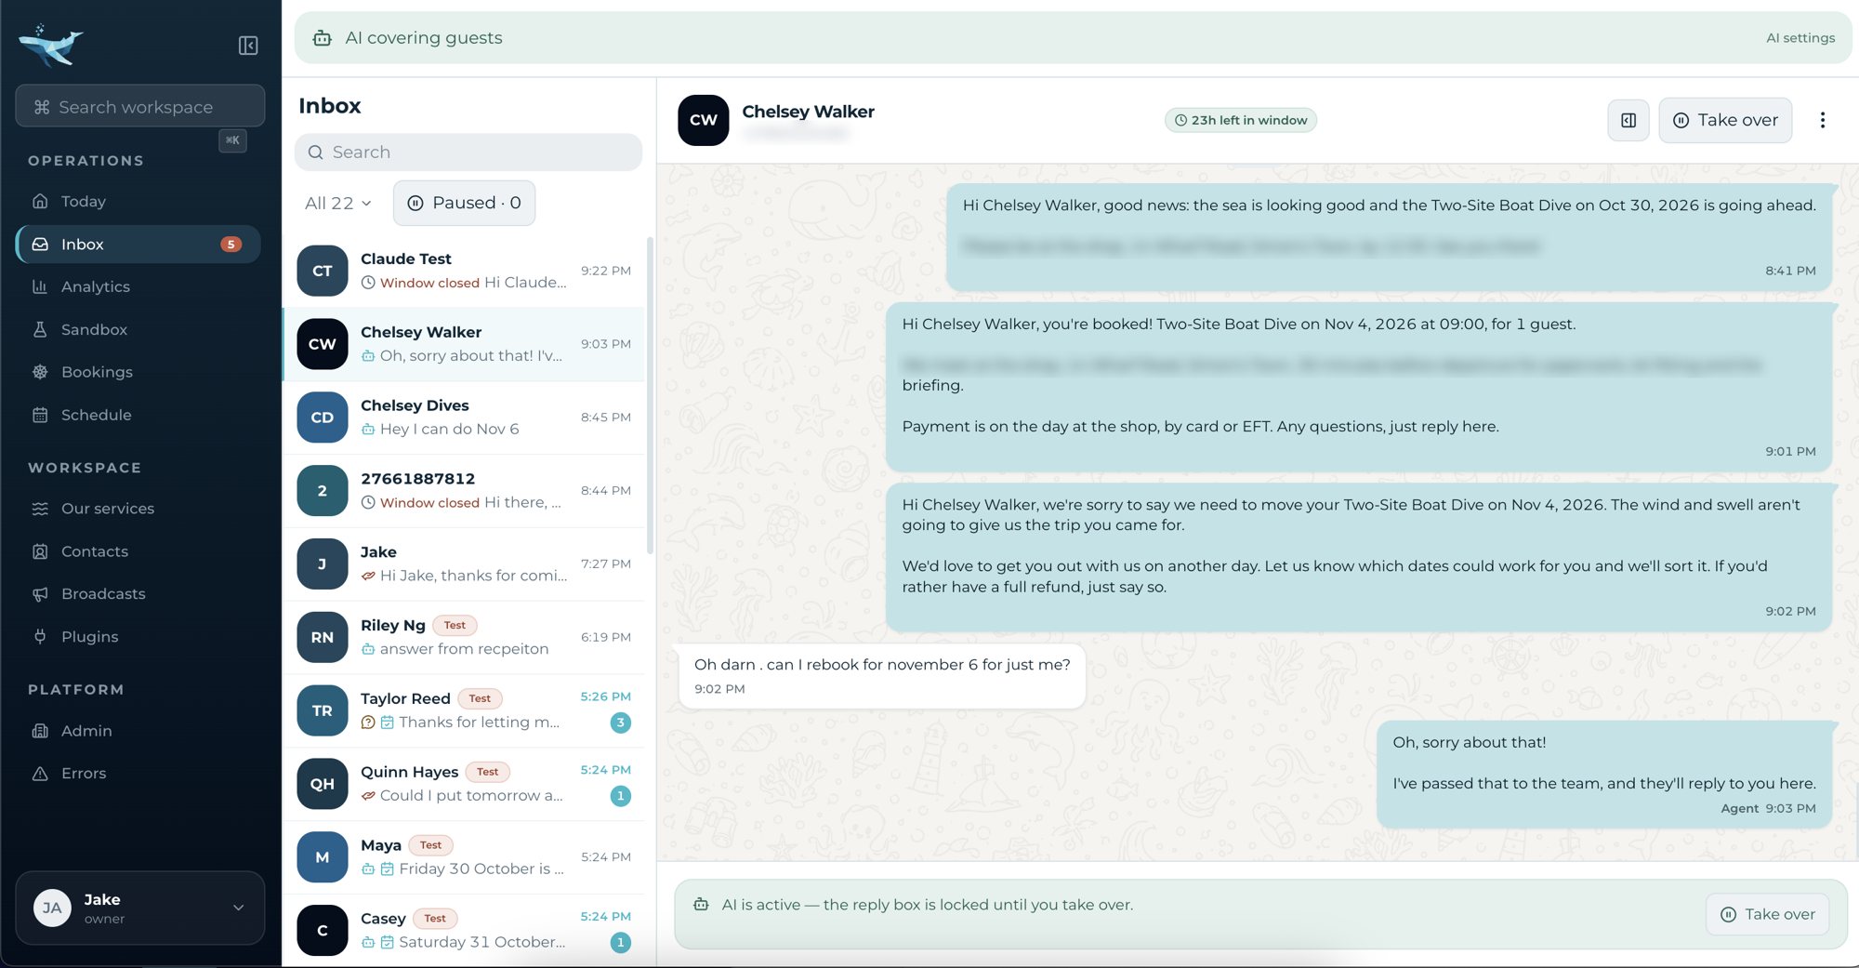Click unread badge on Taylor Reed conversation
Viewport: 1859px width, 968px height.
point(621,723)
